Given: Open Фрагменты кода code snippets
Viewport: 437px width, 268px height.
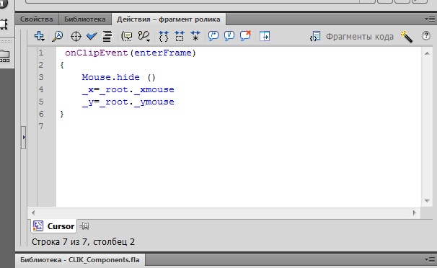Looking at the screenshot, I should pyautogui.click(x=352, y=37).
